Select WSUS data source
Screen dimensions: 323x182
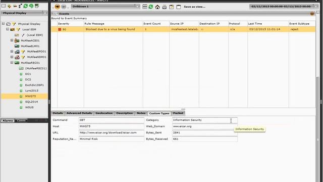[29, 107]
